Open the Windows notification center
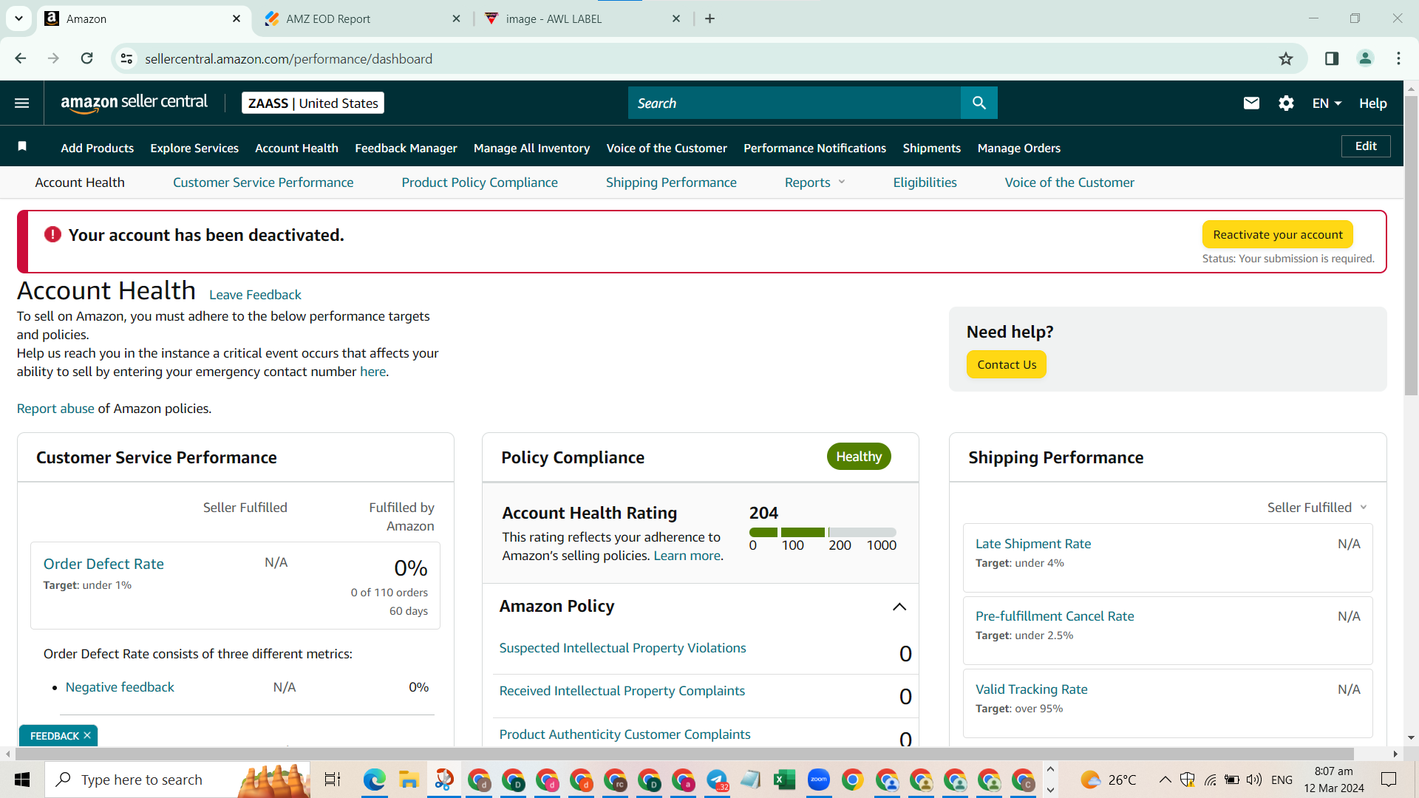Viewport: 1419px width, 798px height. pyautogui.click(x=1389, y=780)
